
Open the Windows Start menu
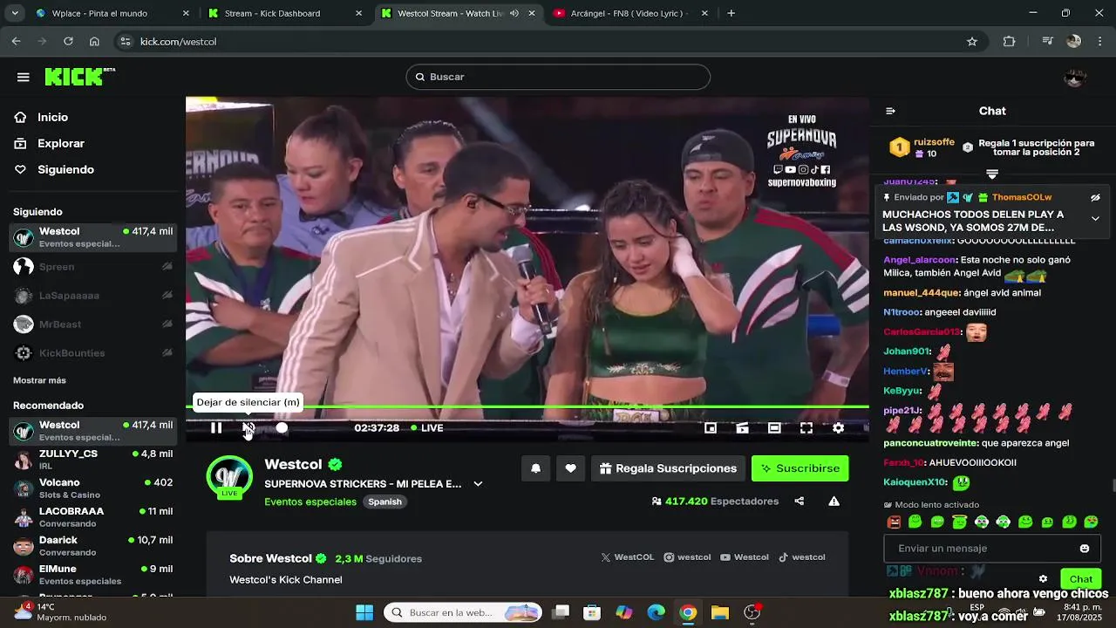pos(364,612)
